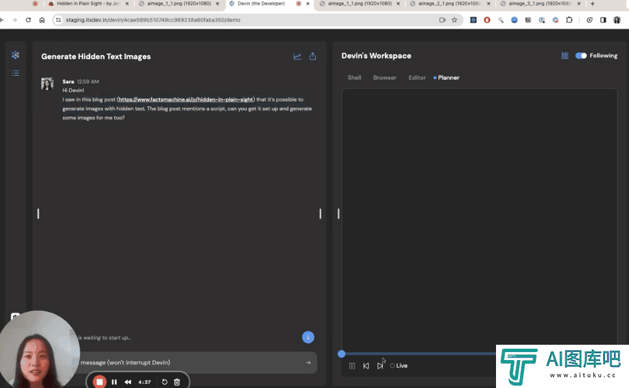Open a new browser tab
This screenshot has height=388, width=629.
coord(592,3)
